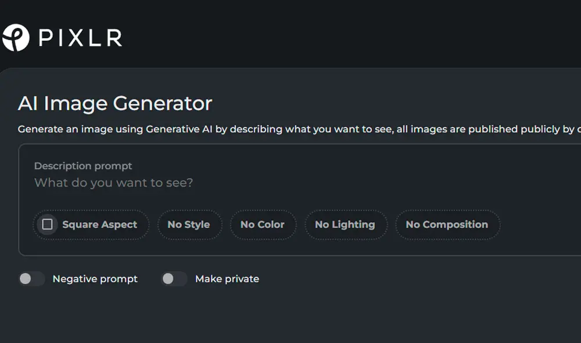Click the PIXLR wordmark in the header
Viewport: 581px width, 343px height.
[x=80, y=38]
